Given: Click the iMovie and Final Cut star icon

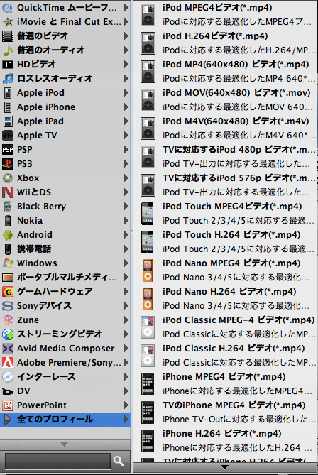Looking at the screenshot, I should click(7, 22).
